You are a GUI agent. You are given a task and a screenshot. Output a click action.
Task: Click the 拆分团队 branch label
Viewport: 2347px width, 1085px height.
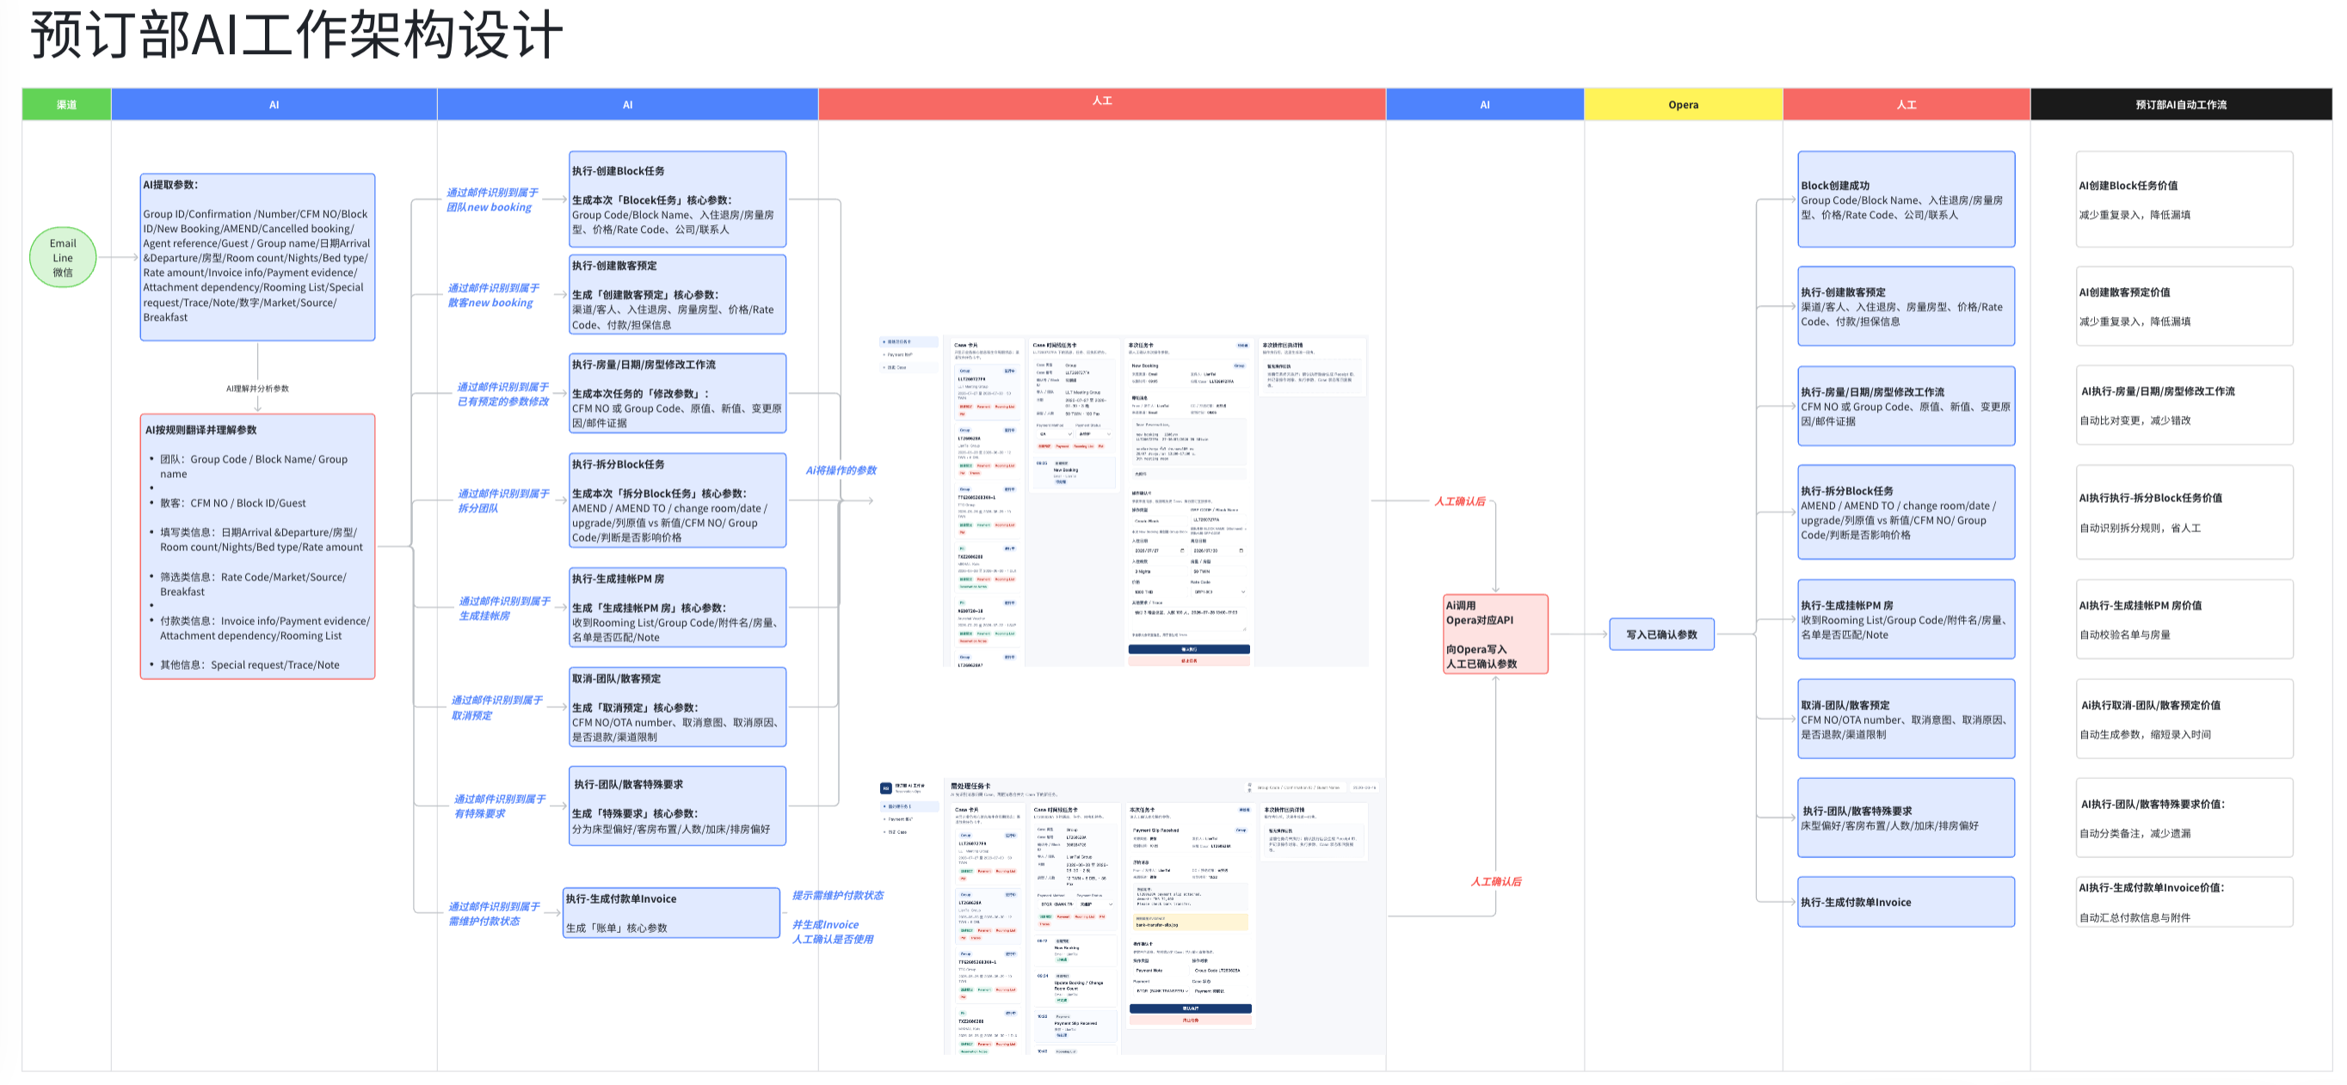pos(504,500)
